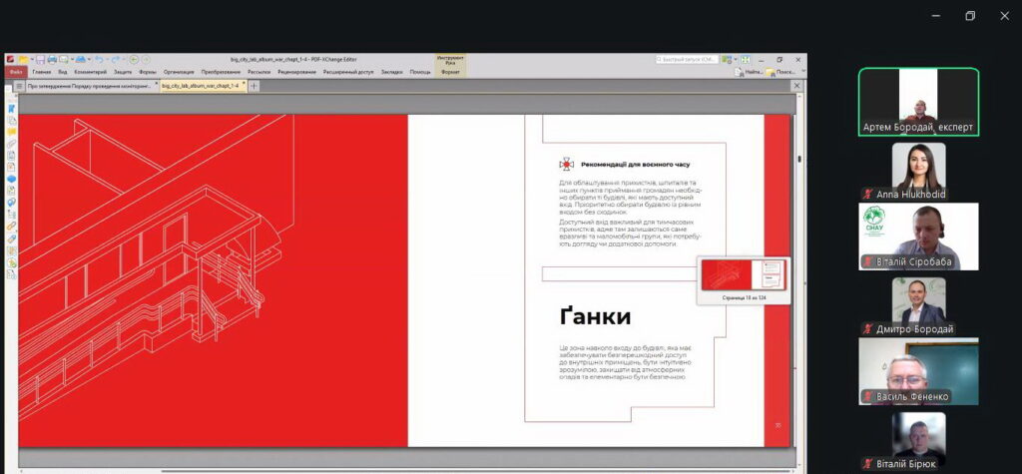Click the quick launch search field
The height and width of the screenshot is (474, 1022).
coord(687,59)
